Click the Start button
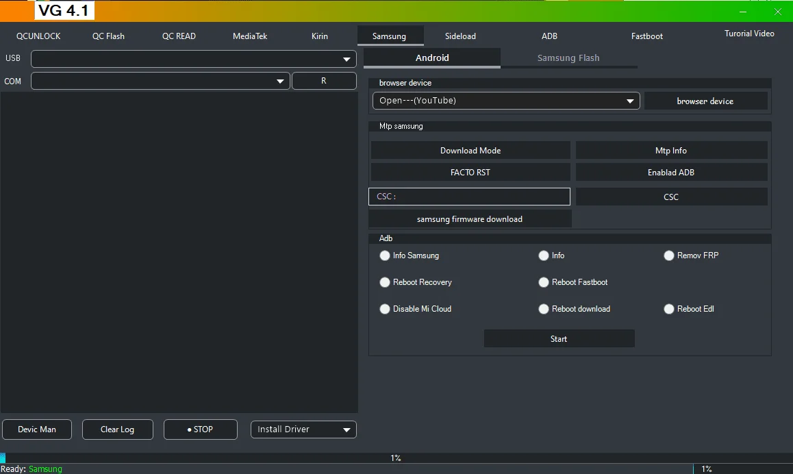Screen dimensions: 793x474 (x=559, y=338)
